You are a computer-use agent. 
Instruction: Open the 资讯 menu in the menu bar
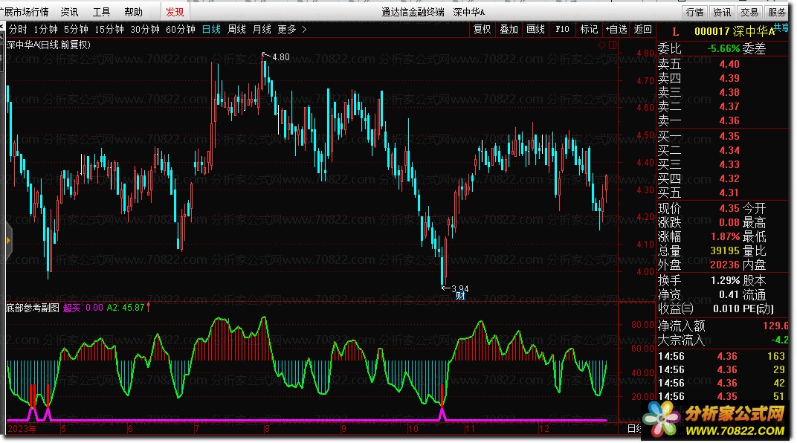click(x=70, y=12)
